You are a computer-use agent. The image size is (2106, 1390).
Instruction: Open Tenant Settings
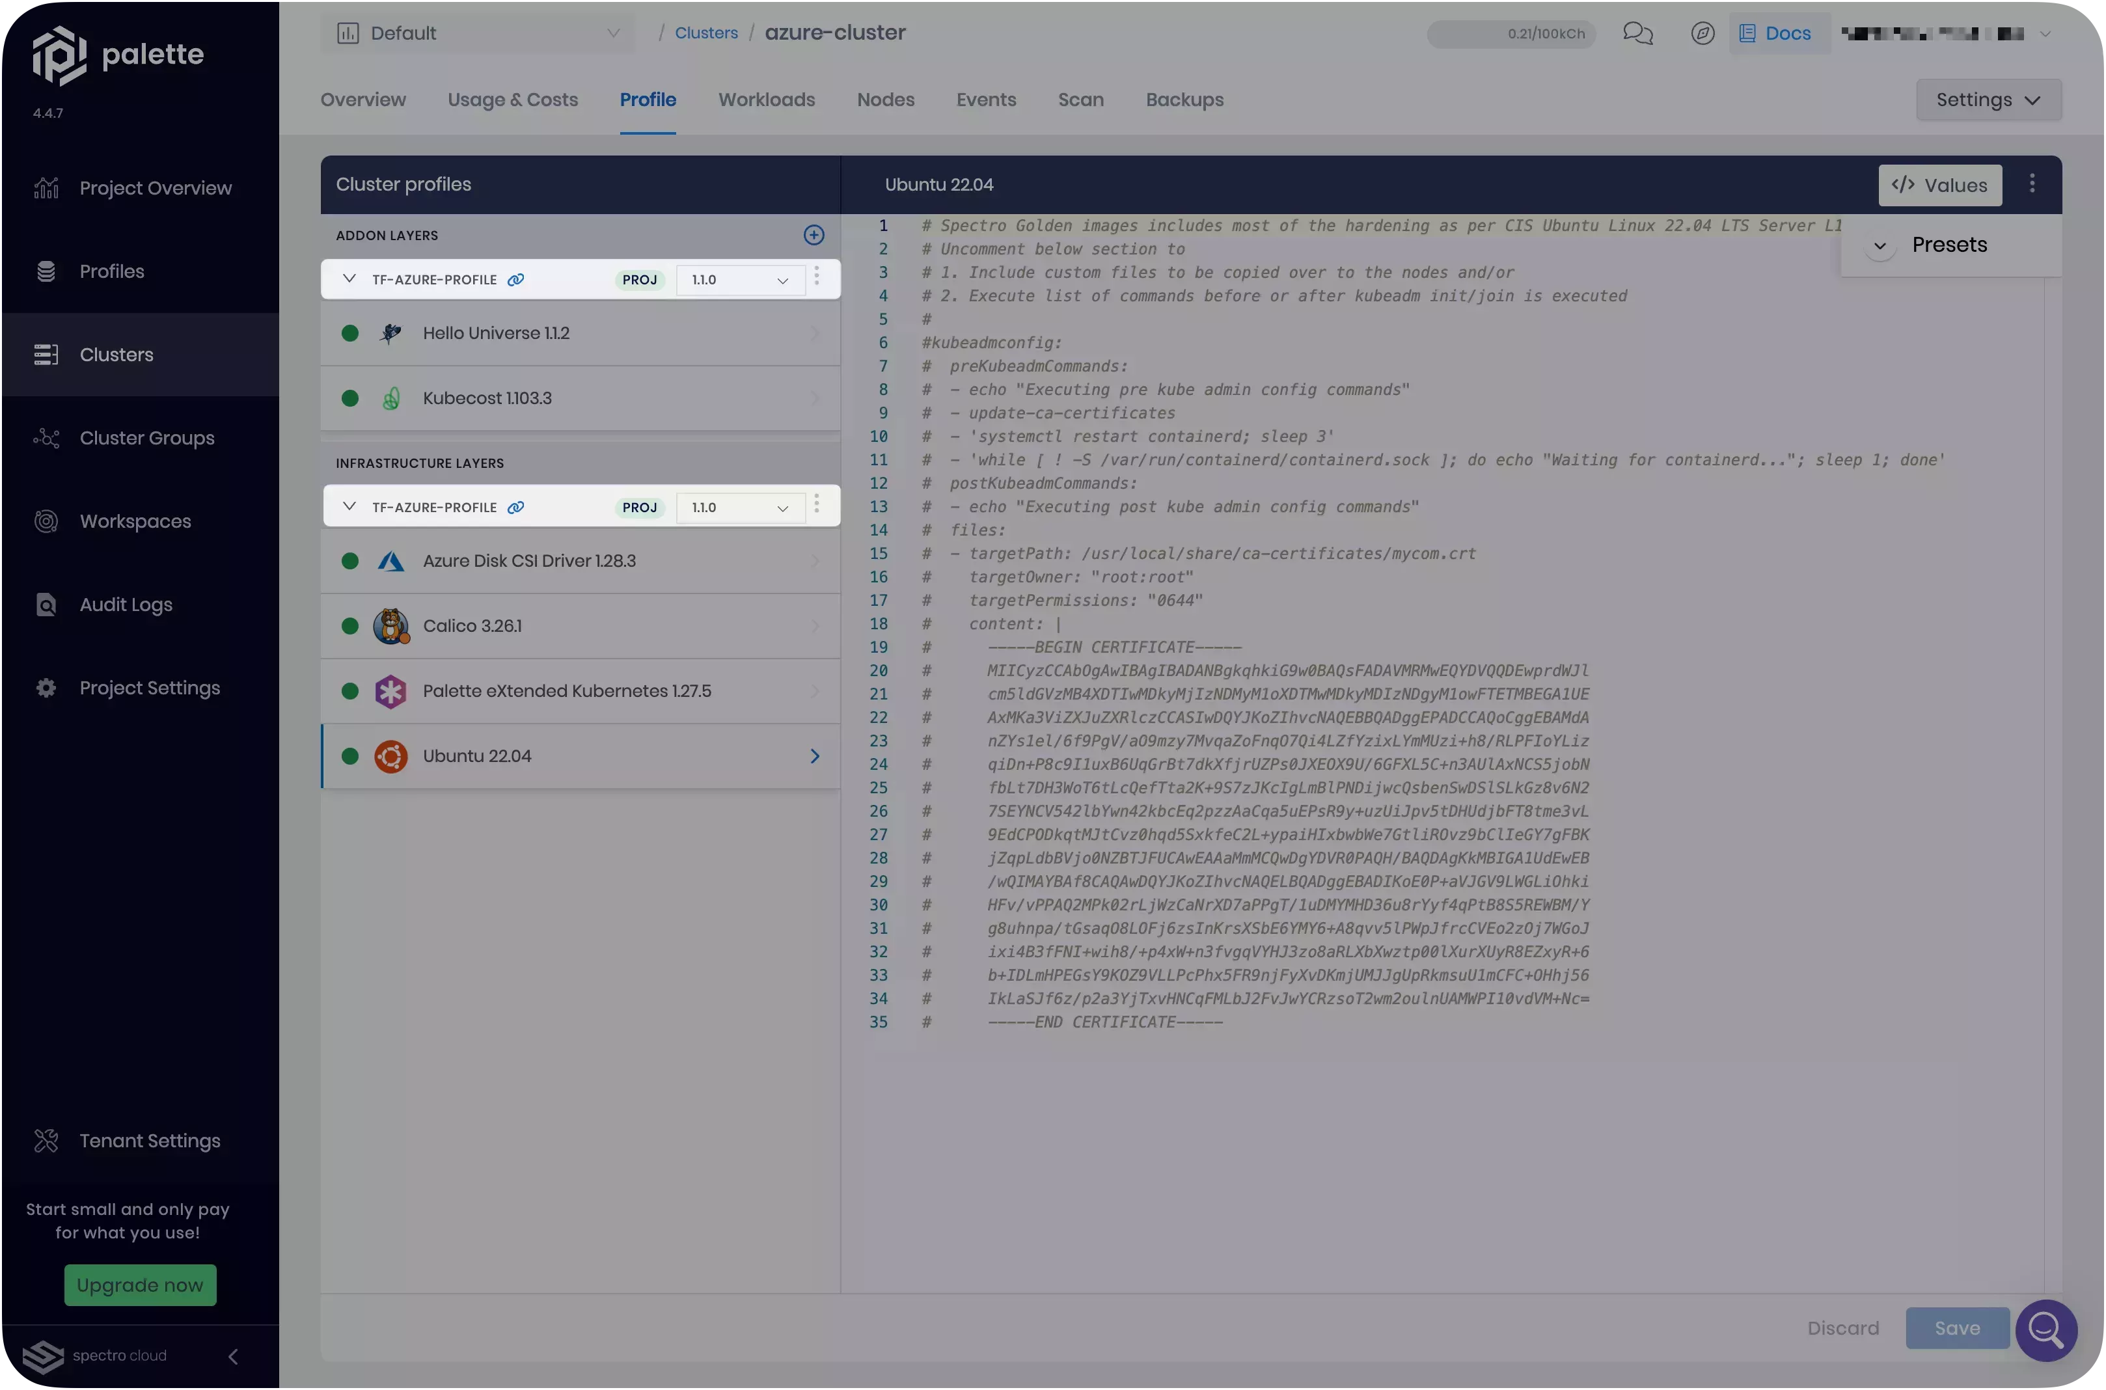[x=140, y=1141]
